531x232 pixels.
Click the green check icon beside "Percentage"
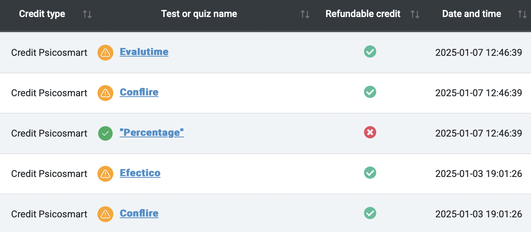(105, 133)
